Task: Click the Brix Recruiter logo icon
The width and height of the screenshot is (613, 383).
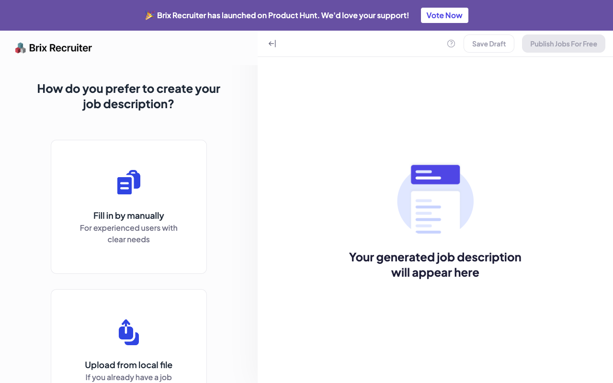Action: [21, 48]
